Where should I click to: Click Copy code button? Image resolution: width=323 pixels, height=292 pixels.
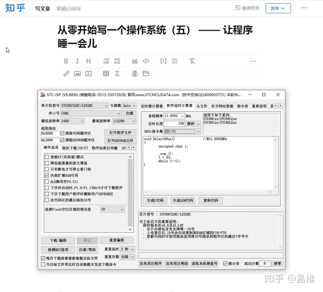(x=210, y=200)
